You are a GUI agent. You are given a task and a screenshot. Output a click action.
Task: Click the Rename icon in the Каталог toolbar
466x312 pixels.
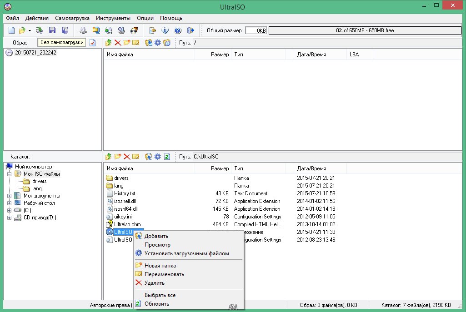pyautogui.click(x=136, y=156)
